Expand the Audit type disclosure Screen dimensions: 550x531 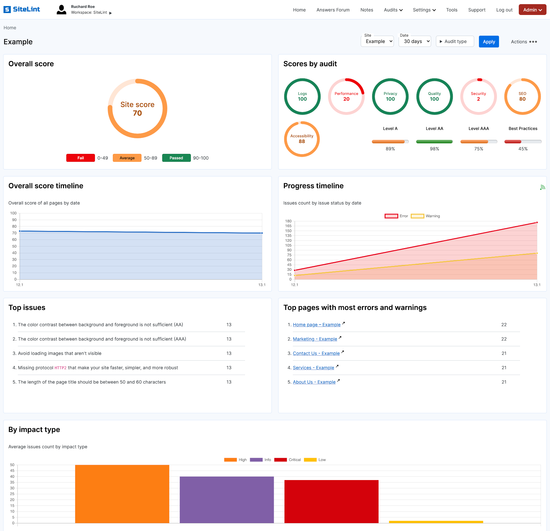pos(455,41)
